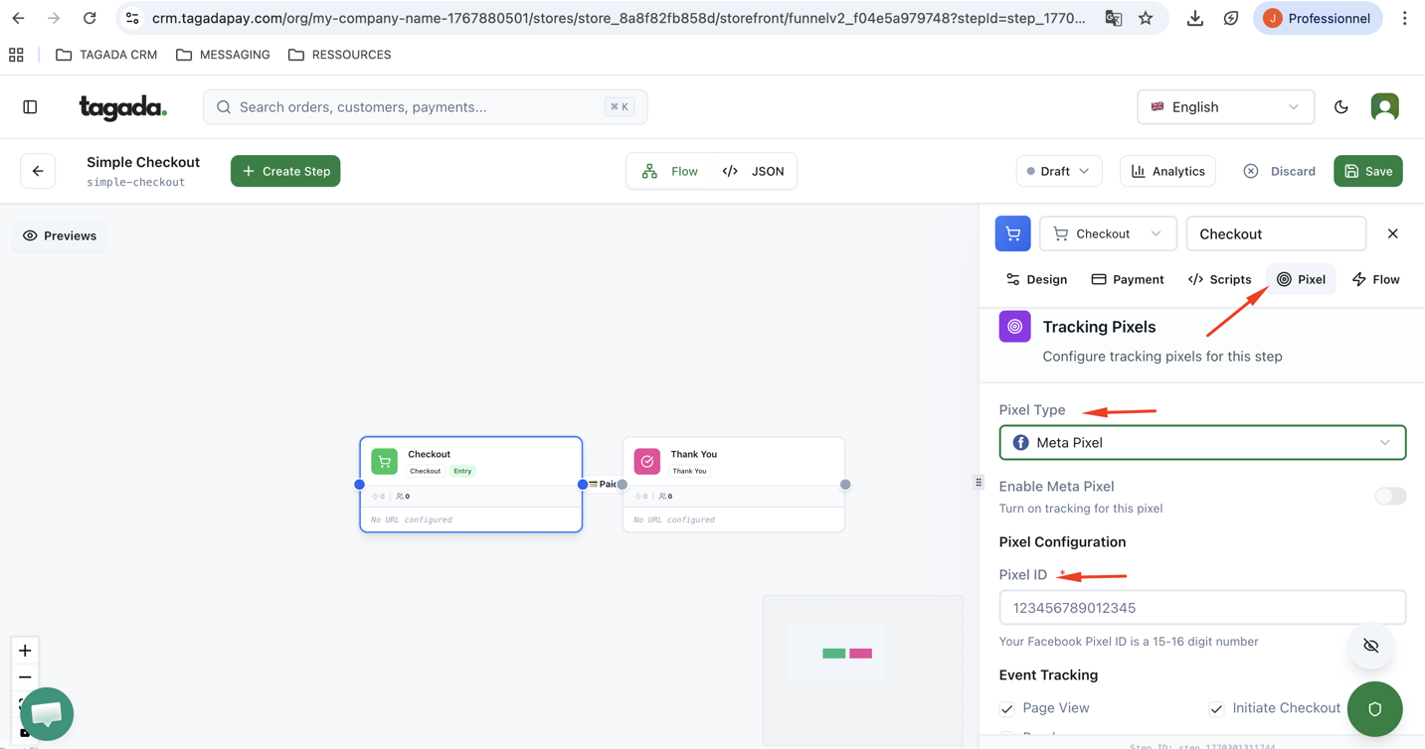Viewport: 1425px width, 749px height.
Task: Save the funnel changes
Action: click(x=1367, y=171)
